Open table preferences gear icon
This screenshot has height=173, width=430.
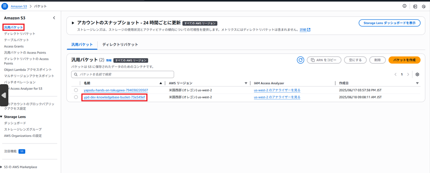[417, 74]
